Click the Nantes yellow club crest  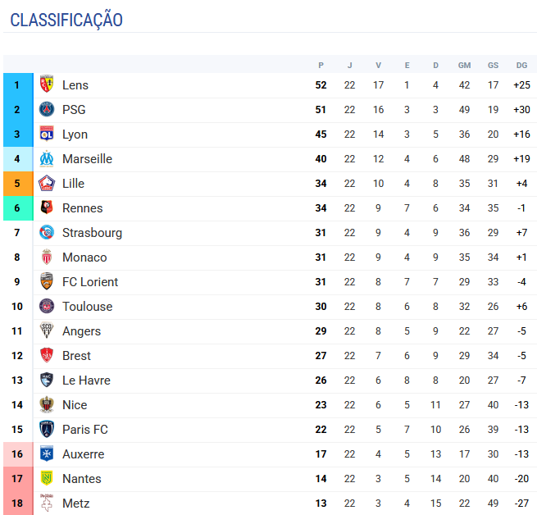point(47,478)
